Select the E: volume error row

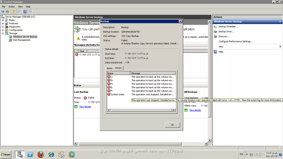pyautogui.click(x=141, y=87)
